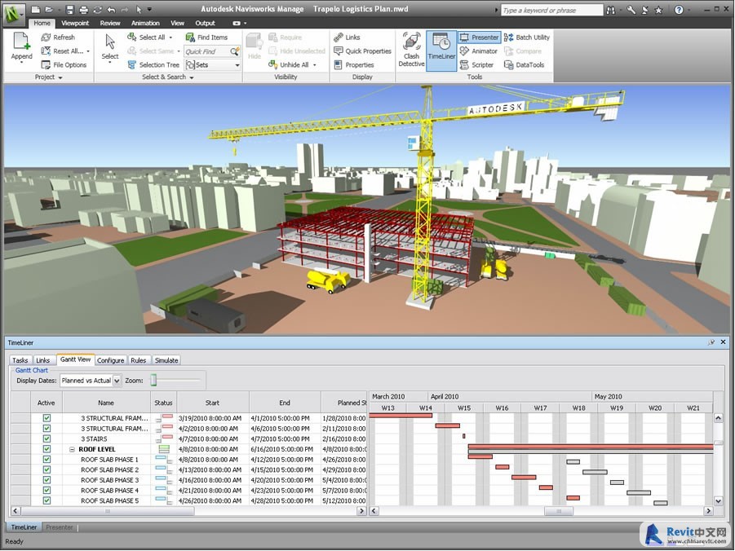
Task: Open the Scripter tool
Action: 476,65
